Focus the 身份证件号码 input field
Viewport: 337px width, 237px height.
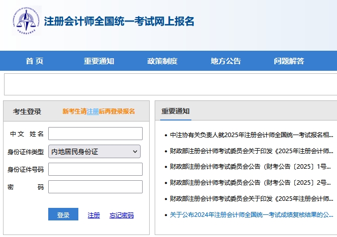pos(95,169)
